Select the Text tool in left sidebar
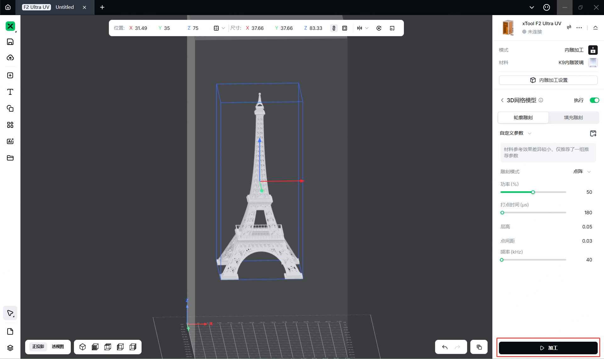 (x=10, y=92)
